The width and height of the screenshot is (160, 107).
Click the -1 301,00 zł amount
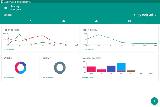click(x=7, y=15)
